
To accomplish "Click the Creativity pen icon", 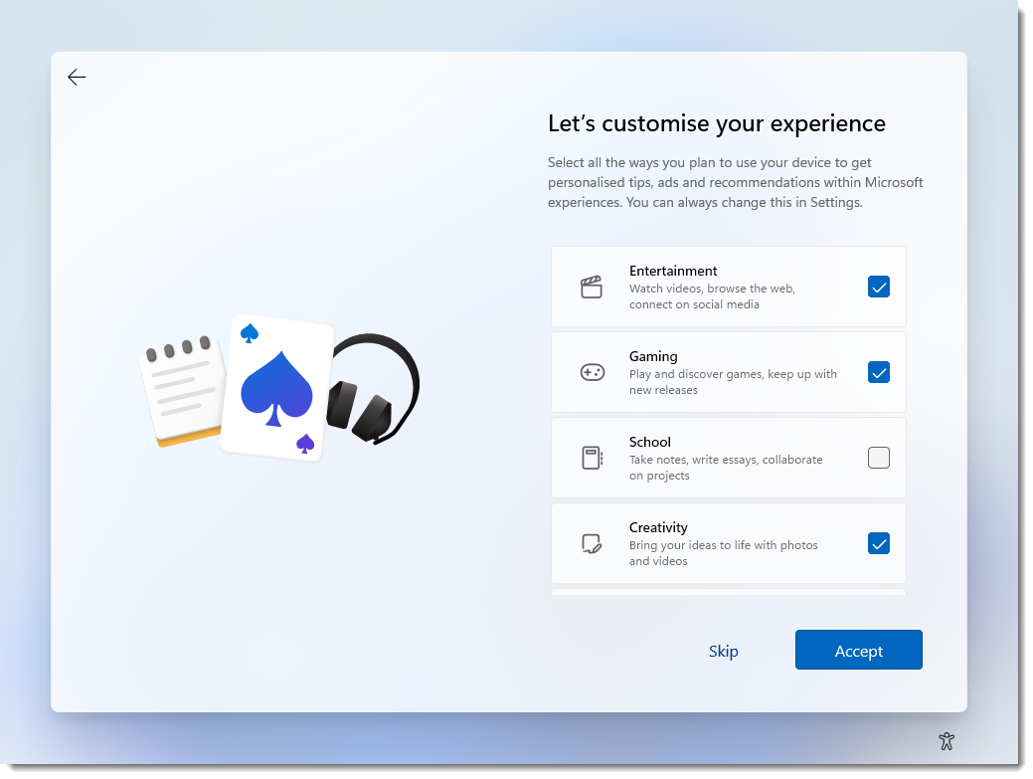I will click(x=591, y=543).
